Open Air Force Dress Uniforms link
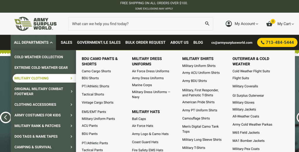 point(150,71)
